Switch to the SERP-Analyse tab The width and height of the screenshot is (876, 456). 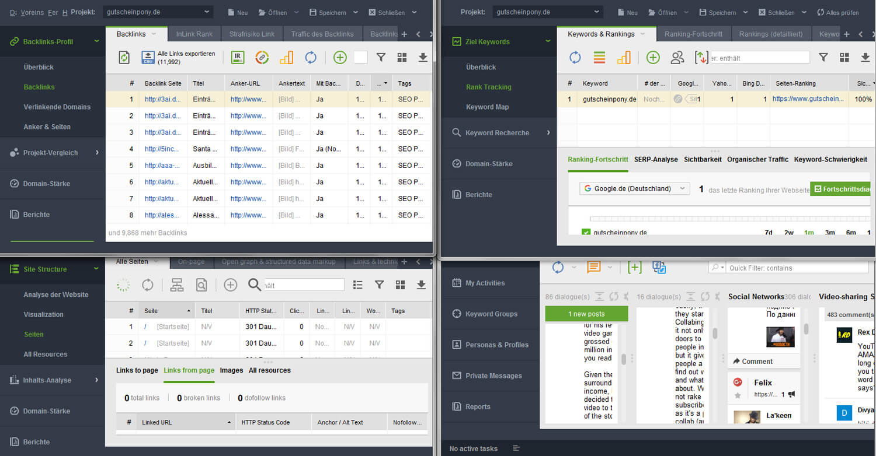pos(656,159)
